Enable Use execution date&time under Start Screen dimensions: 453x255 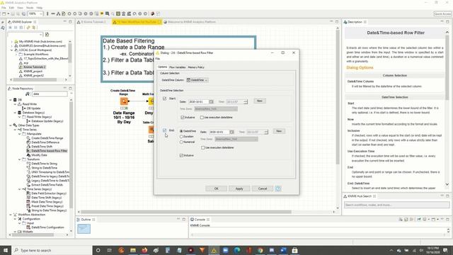[202, 118]
